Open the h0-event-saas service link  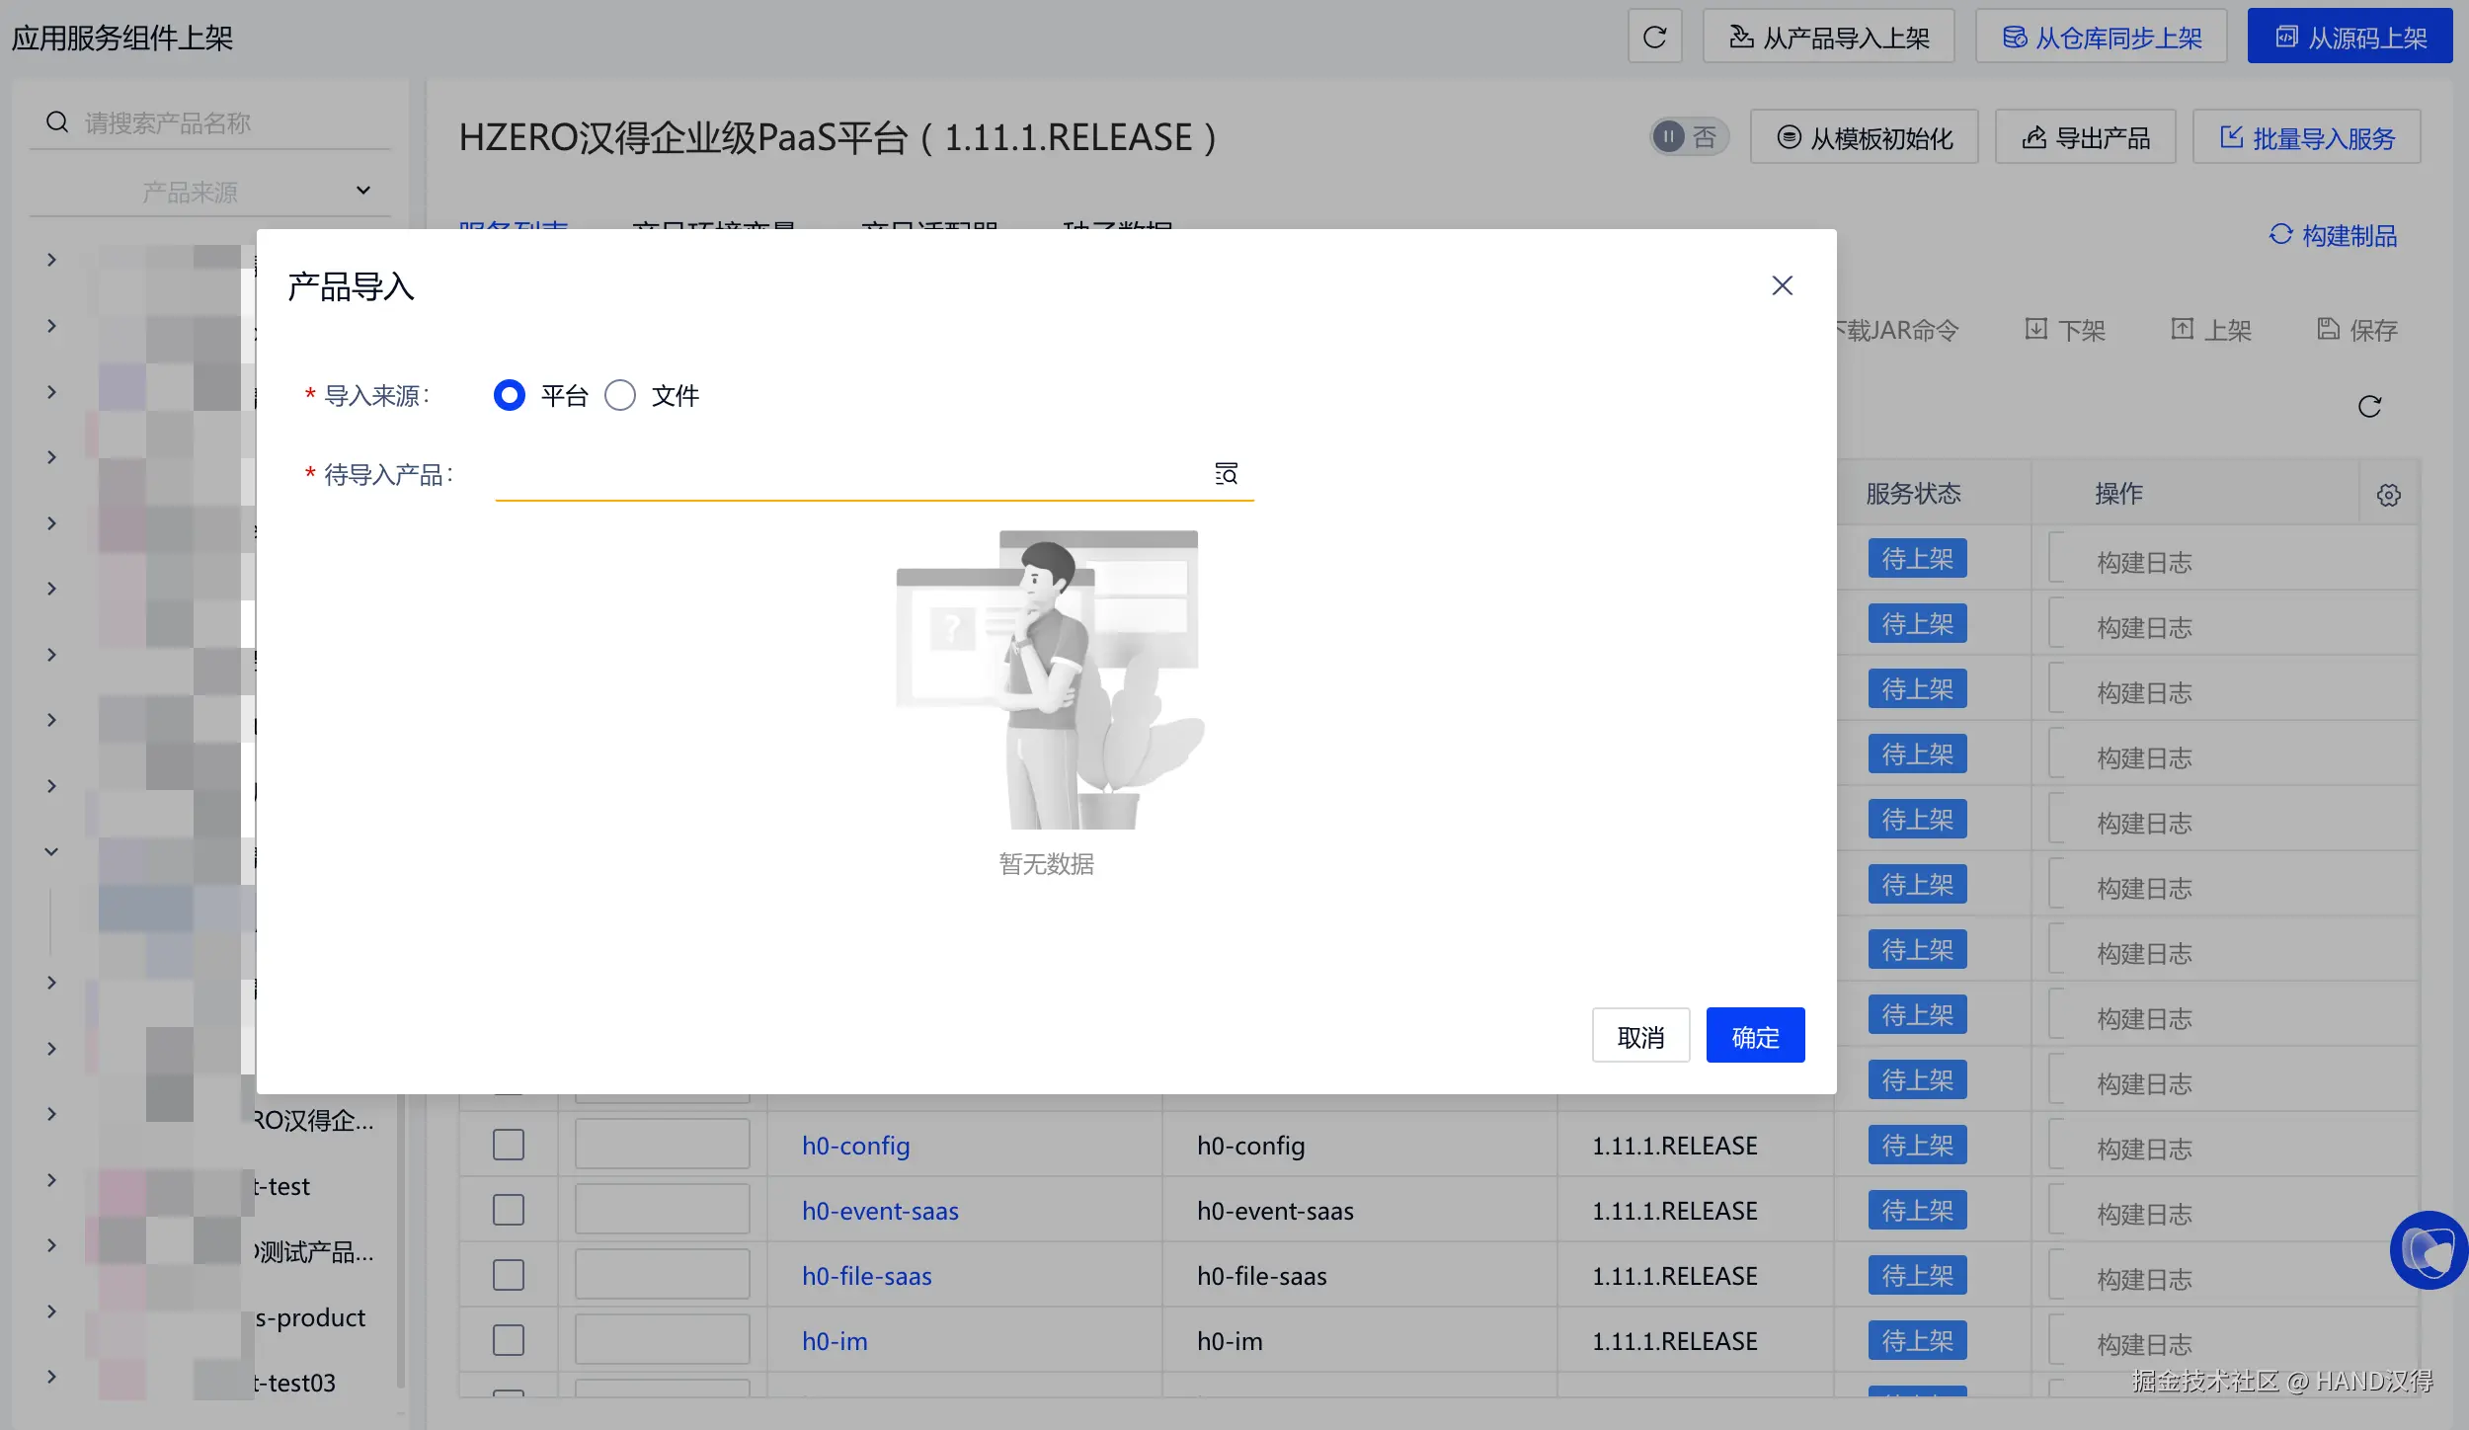point(880,1211)
